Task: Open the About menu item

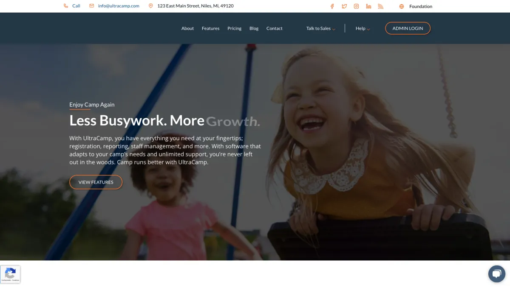Action: tap(187, 28)
